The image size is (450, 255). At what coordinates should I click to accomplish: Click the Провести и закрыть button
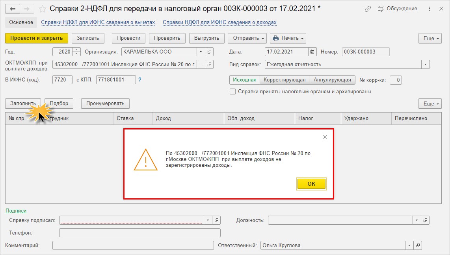[x=37, y=38]
